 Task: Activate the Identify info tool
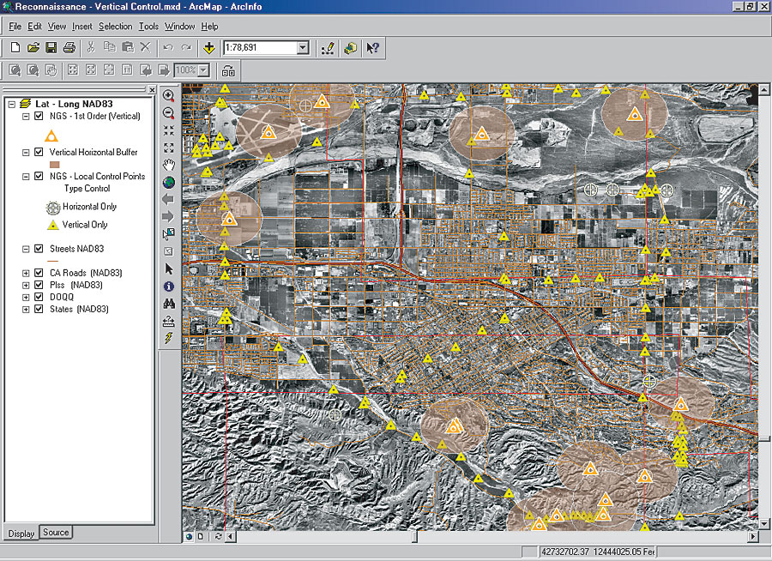[x=168, y=286]
